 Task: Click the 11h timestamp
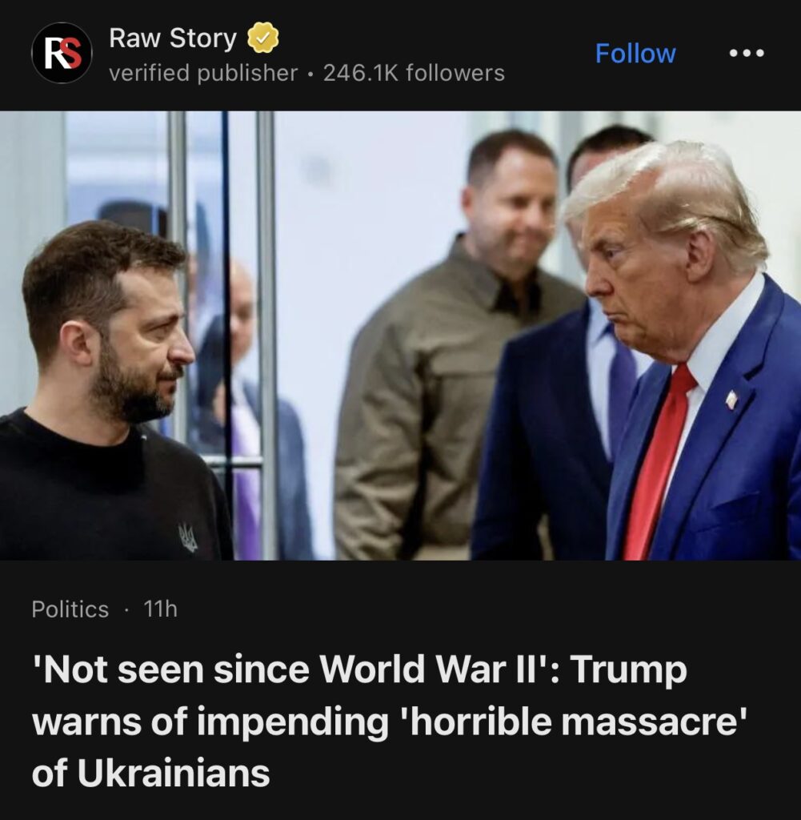coord(160,609)
